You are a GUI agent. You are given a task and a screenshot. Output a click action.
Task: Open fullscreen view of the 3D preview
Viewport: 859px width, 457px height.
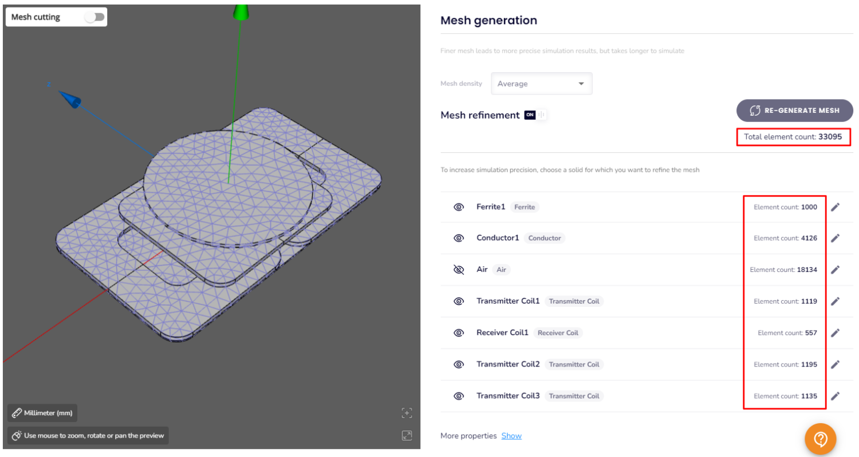click(x=407, y=436)
